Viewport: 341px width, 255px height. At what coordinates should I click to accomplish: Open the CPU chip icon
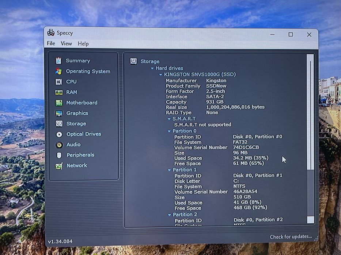coord(59,82)
